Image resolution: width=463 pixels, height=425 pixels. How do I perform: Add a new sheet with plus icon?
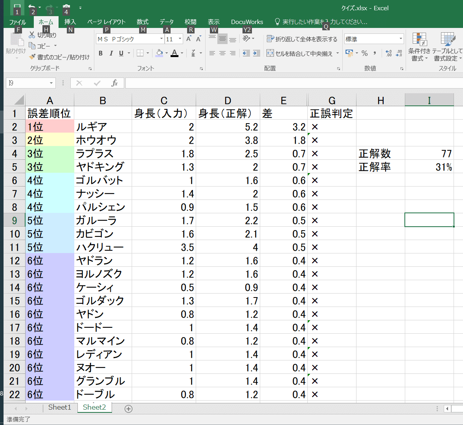click(129, 409)
